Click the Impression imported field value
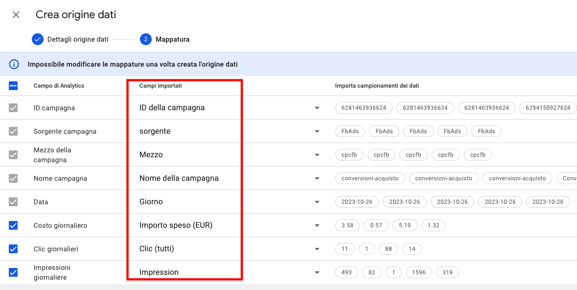The image size is (577, 290). tap(159, 272)
